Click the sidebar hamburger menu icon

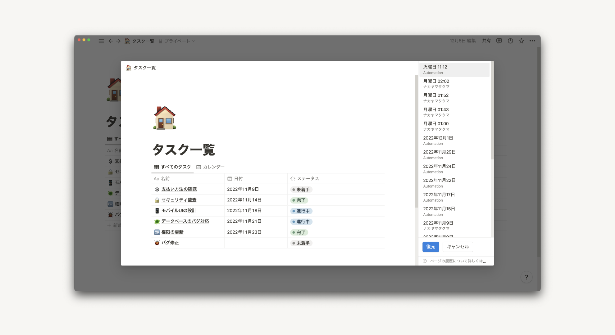tap(101, 41)
